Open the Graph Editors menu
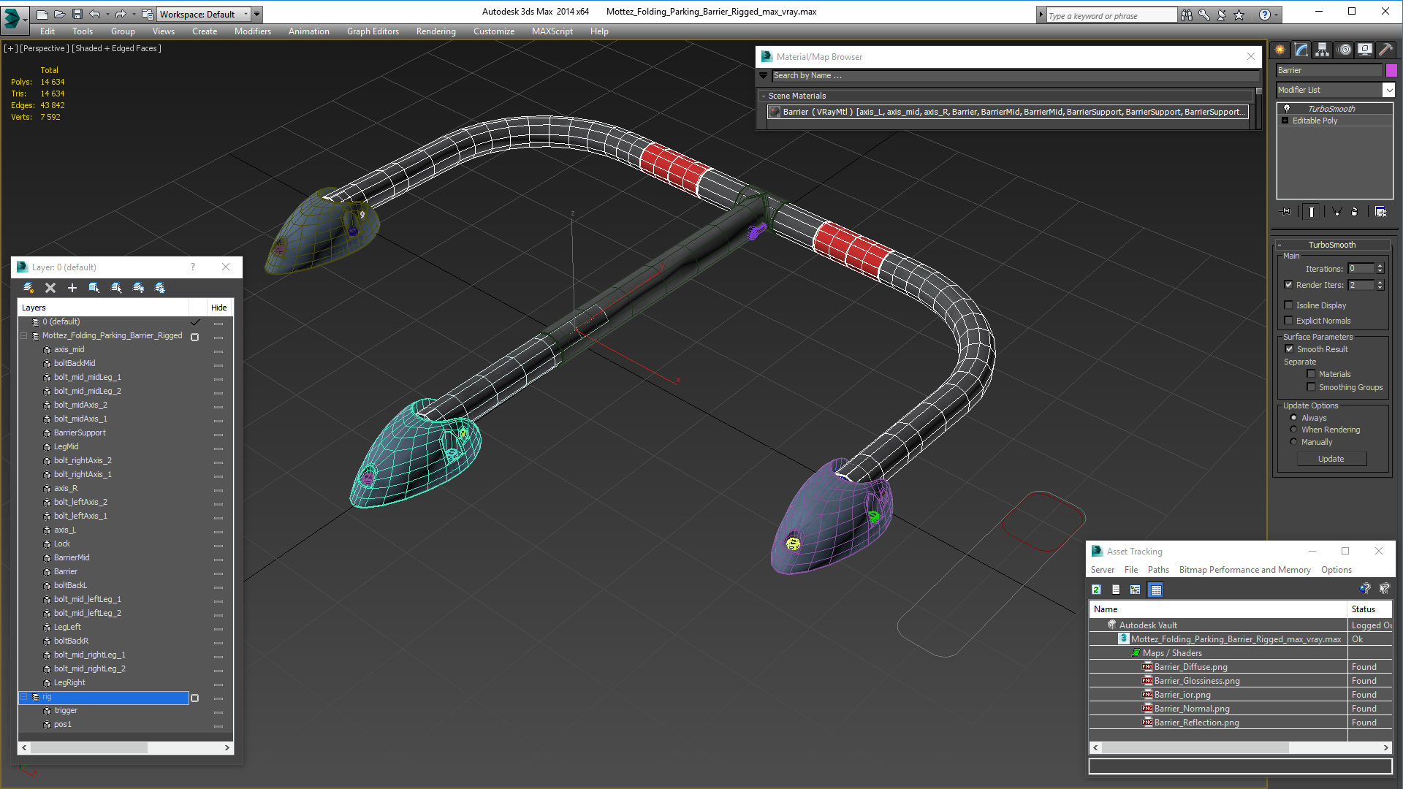This screenshot has width=1403, height=789. (373, 31)
